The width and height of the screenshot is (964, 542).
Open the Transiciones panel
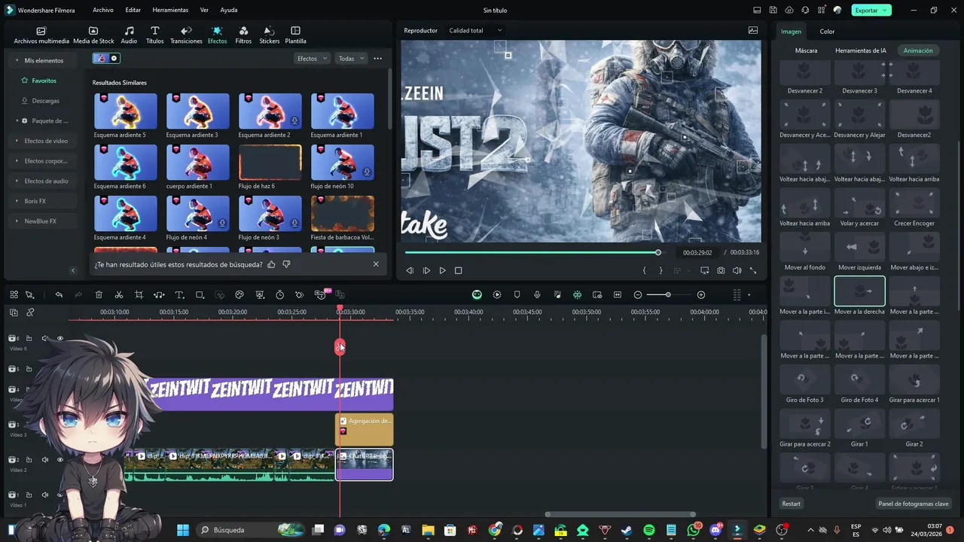click(x=186, y=35)
